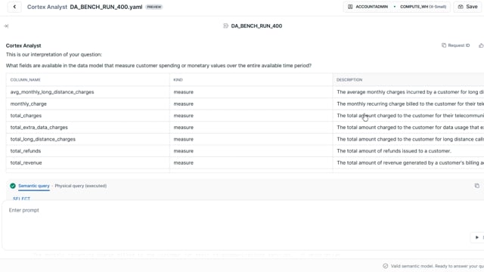
Task: Click the Cortex Analyst breadcrumb
Action: pos(47,7)
